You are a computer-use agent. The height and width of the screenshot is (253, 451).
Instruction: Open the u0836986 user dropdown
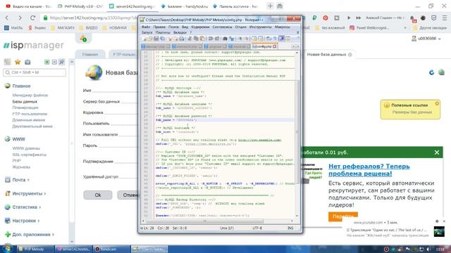(x=426, y=39)
